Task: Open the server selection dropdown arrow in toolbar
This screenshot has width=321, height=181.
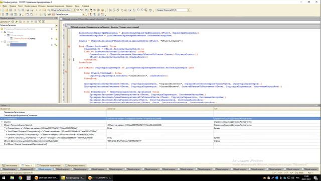Action: (189, 10)
